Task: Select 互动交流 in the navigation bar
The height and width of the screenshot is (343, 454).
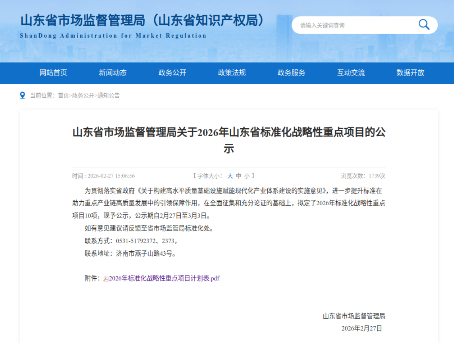Action: click(x=351, y=73)
